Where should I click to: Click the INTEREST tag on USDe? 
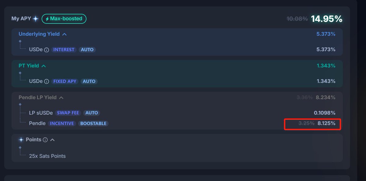point(64,50)
